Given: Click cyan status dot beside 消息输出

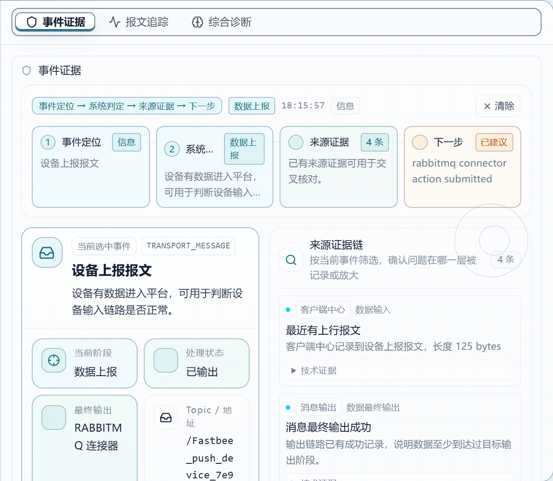Looking at the screenshot, I should pos(288,407).
